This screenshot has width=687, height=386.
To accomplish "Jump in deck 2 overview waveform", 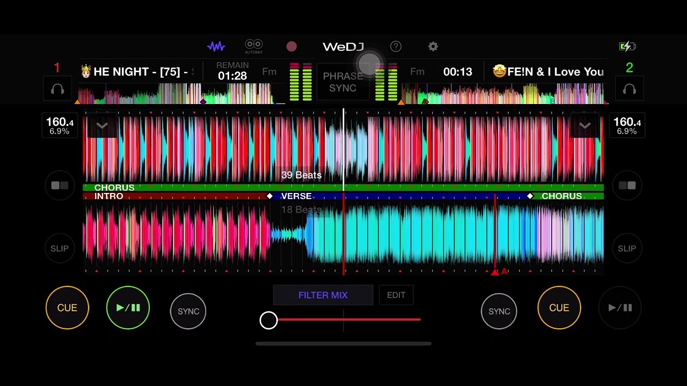I will click(x=503, y=93).
